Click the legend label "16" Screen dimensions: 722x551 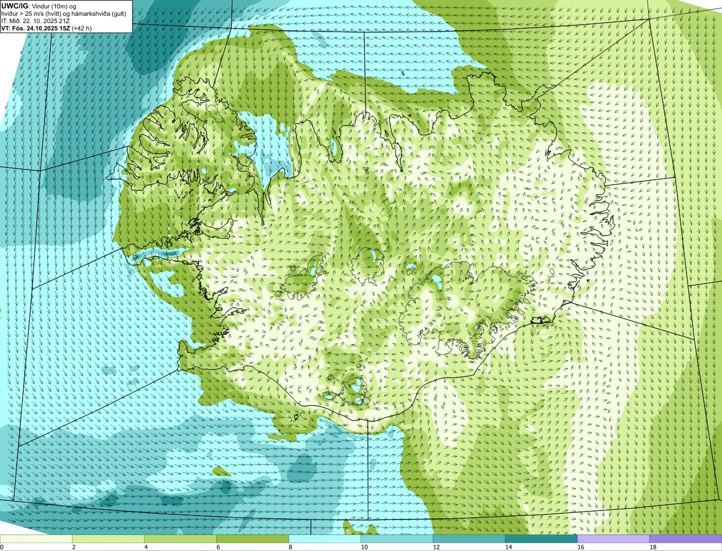tap(581, 547)
